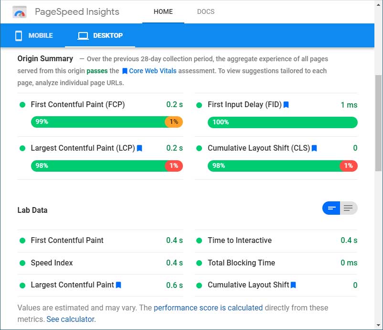Click the green 98% segment of the CLS bar

(x=274, y=166)
